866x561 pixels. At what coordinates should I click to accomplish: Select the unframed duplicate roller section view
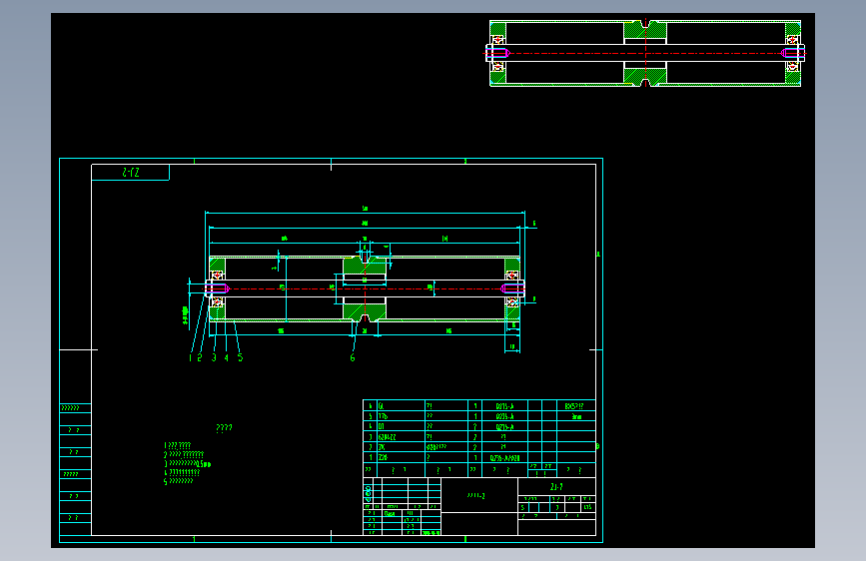[645, 54]
